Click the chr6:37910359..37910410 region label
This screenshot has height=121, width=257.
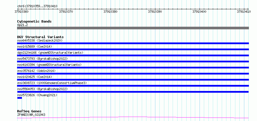37,6
